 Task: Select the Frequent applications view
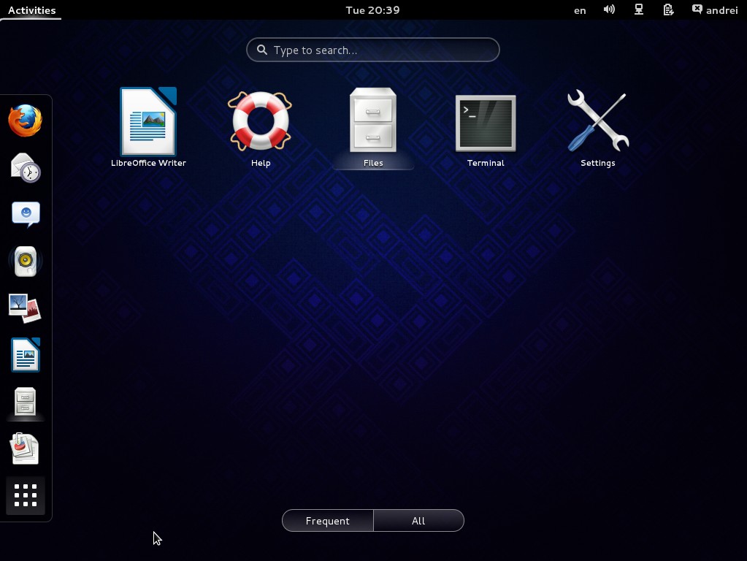coord(327,520)
